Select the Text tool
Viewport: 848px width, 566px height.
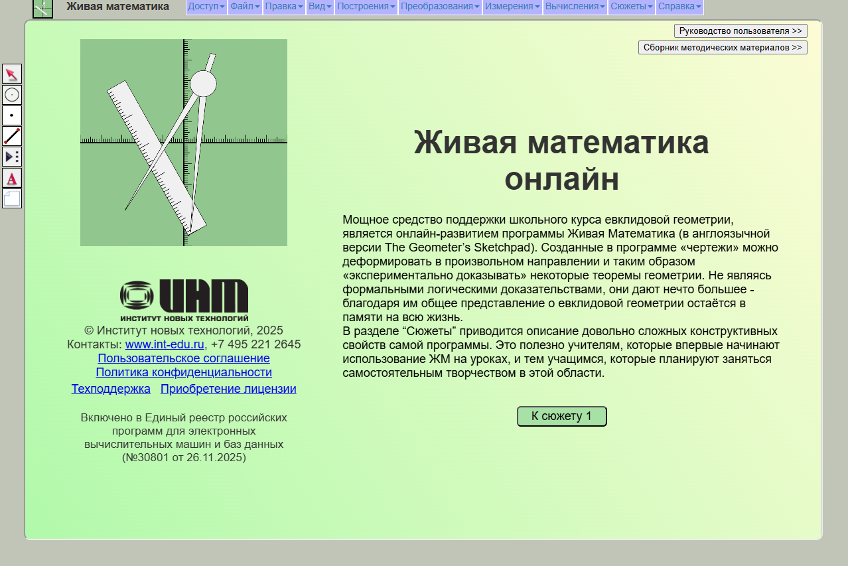coord(12,178)
